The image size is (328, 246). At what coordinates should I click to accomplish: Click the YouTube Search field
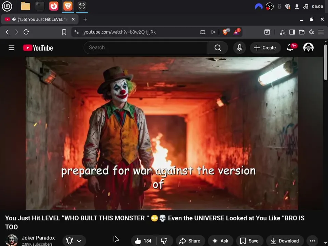146,48
